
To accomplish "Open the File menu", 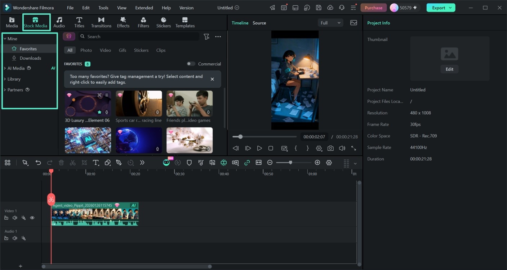I will tap(70, 8).
